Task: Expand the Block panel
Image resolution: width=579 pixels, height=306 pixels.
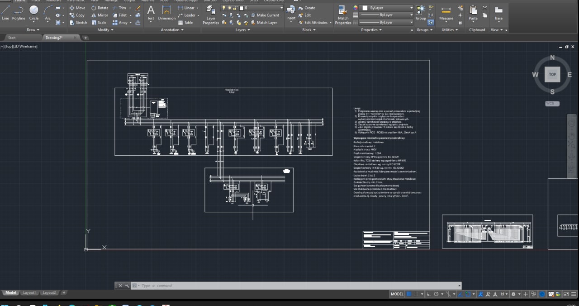Action: click(x=309, y=30)
